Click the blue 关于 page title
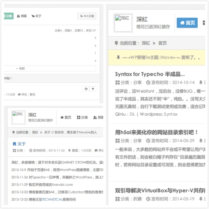The height and width of the screenshot is (209, 209). click(x=22, y=144)
